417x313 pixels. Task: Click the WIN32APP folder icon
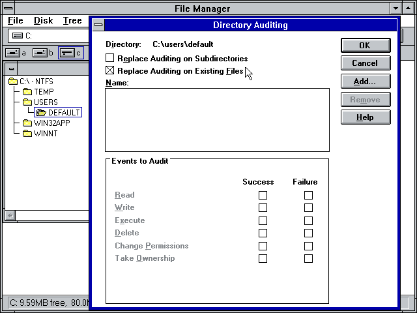point(27,123)
